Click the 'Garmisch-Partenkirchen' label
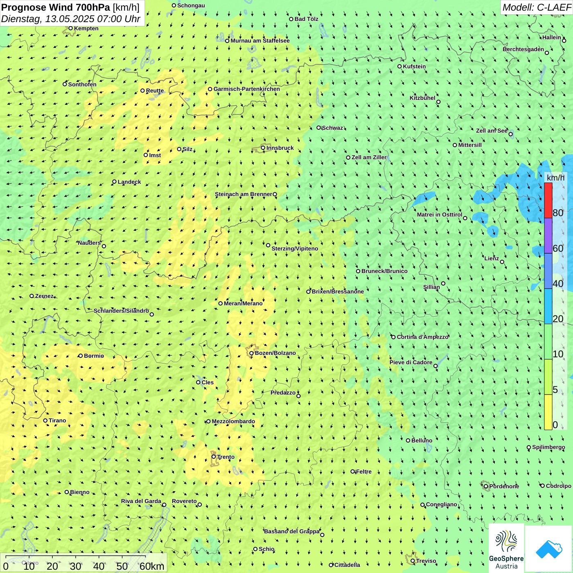573x573 pixels. pos(247,89)
